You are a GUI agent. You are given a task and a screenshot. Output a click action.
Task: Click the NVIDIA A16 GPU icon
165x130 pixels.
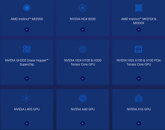139,98
